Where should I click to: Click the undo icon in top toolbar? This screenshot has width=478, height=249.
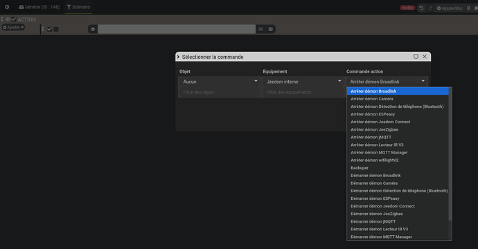421,8
